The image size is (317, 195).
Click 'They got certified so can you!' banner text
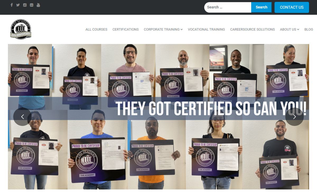(x=211, y=109)
